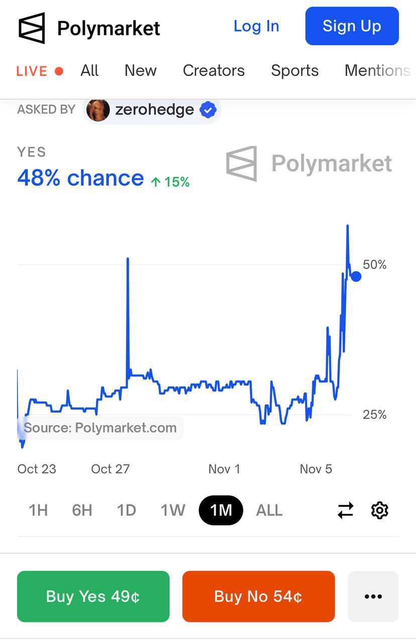This screenshot has height=643, width=416.
Task: Click the Sign Up button
Action: pyautogui.click(x=352, y=26)
